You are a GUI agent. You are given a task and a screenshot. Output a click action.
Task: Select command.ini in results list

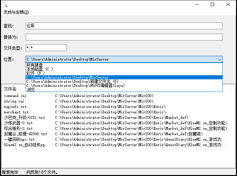pyautogui.click(x=15, y=96)
